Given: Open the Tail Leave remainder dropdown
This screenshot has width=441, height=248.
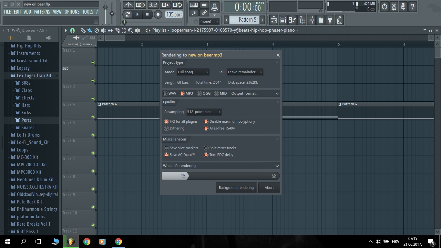Looking at the screenshot, I should pos(245,72).
